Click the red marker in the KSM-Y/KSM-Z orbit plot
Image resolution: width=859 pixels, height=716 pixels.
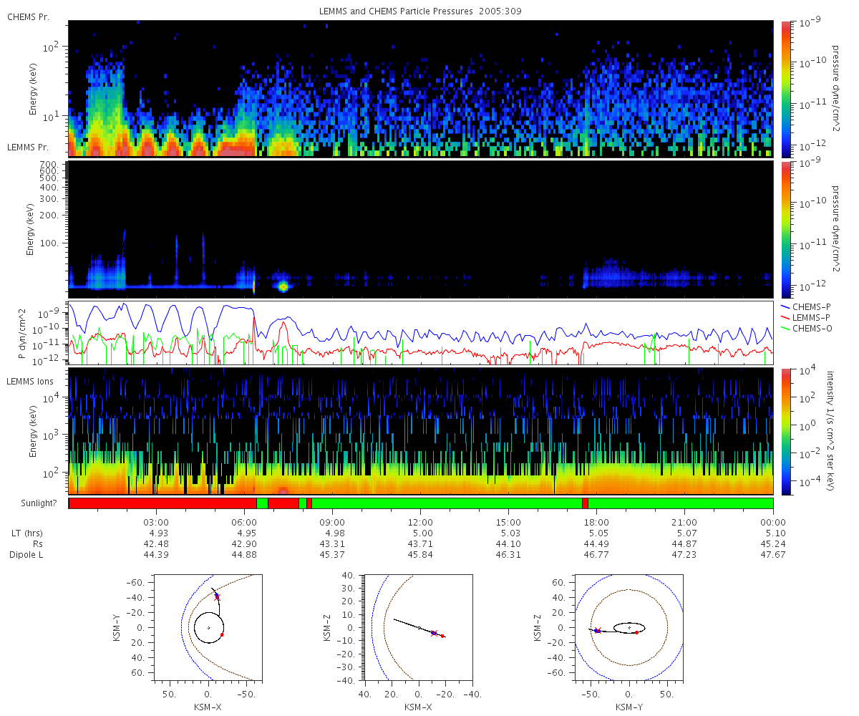pyautogui.click(x=636, y=632)
